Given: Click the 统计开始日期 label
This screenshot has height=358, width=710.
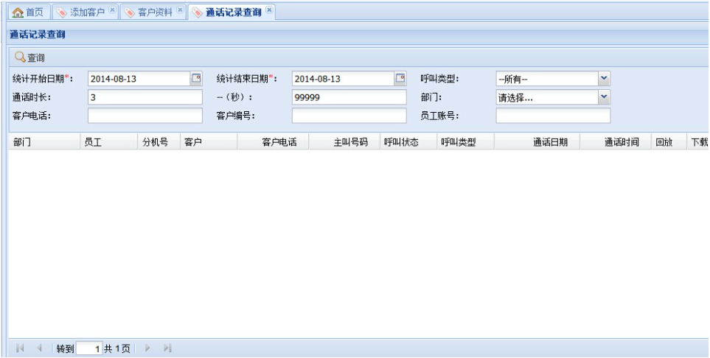Looking at the screenshot, I should coord(43,79).
